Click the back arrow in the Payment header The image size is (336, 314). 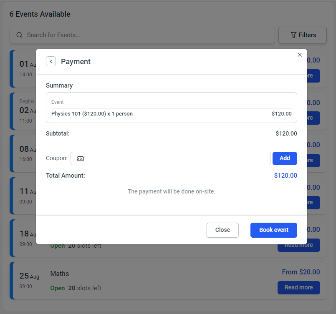[x=51, y=61]
